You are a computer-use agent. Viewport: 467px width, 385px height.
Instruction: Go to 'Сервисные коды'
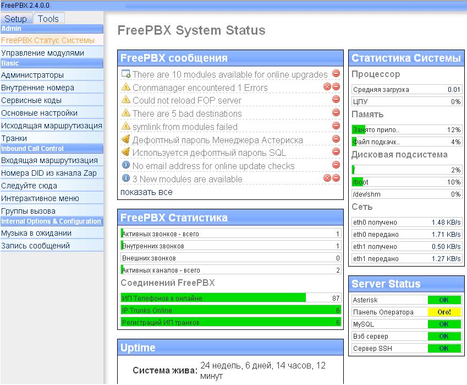(x=52, y=100)
